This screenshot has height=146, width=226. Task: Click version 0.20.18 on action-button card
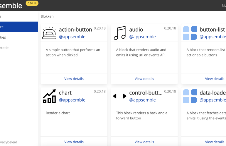[x=100, y=28]
